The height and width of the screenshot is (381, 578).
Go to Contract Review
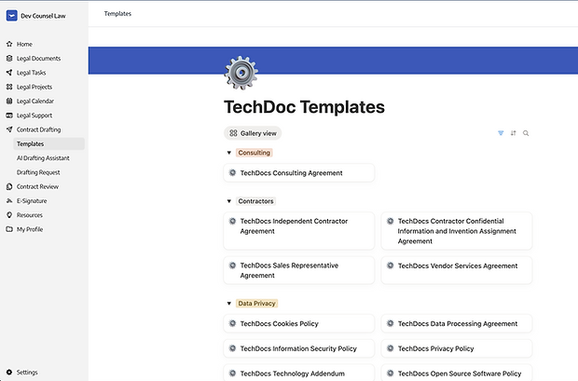pyautogui.click(x=37, y=186)
